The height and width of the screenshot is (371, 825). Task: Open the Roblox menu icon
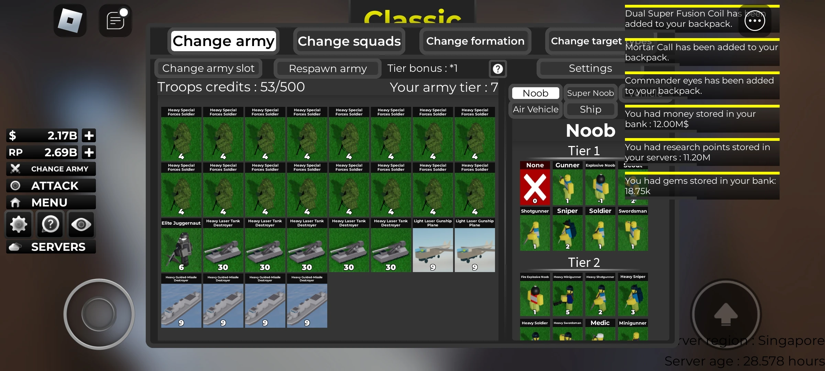(70, 21)
